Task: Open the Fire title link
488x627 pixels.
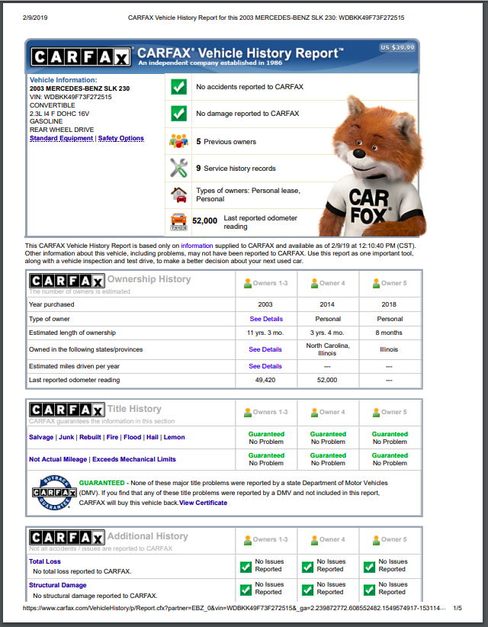Action: [x=112, y=437]
